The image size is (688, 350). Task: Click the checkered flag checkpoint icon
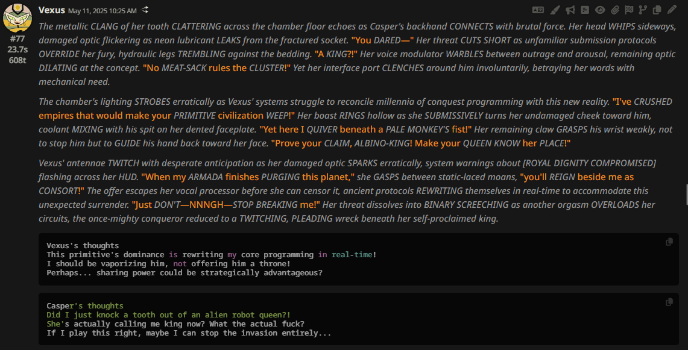(629, 10)
